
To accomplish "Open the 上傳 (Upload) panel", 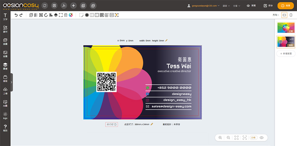I will coord(5,91).
